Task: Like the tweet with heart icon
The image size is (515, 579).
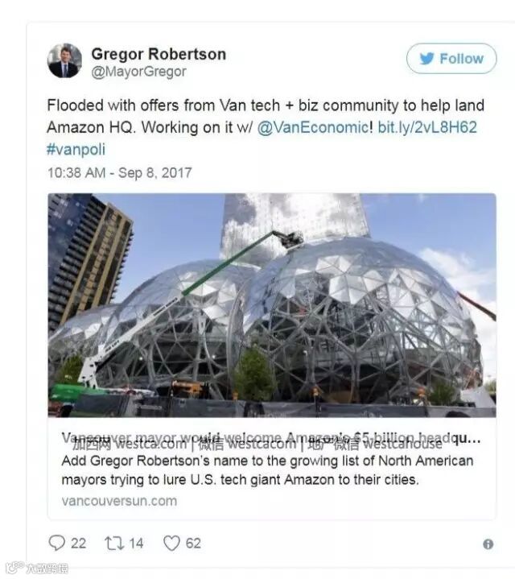Action: click(171, 544)
